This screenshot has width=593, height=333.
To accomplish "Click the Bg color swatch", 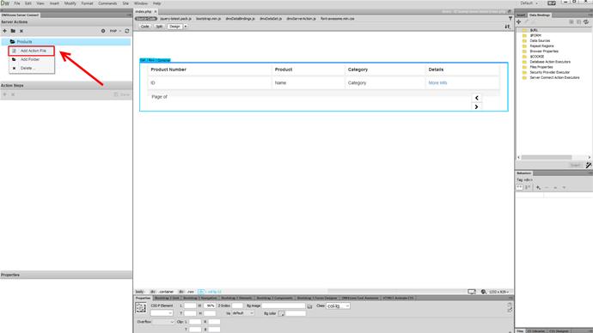I will click(x=281, y=313).
